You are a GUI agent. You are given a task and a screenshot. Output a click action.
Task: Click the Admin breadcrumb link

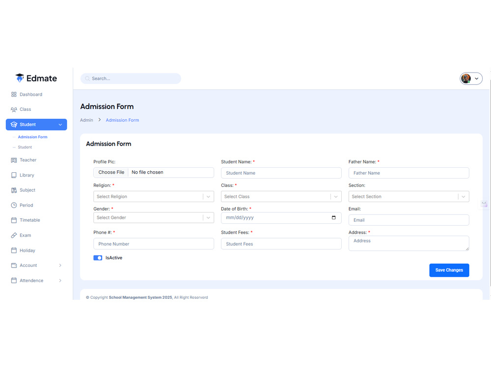tap(86, 120)
